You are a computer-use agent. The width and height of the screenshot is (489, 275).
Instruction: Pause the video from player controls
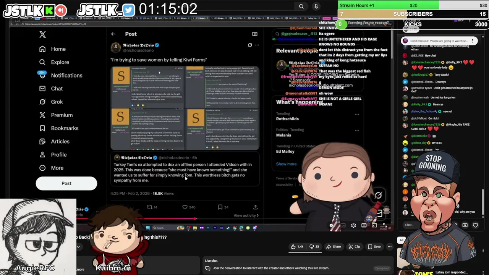331,226
